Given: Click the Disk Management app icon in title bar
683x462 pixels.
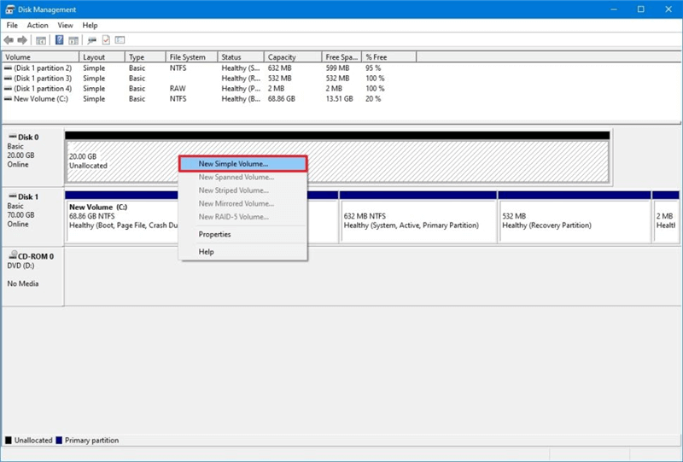Looking at the screenshot, I should (9, 9).
